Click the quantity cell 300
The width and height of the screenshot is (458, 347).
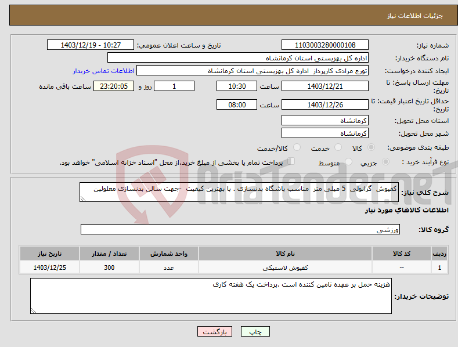pos(109,268)
